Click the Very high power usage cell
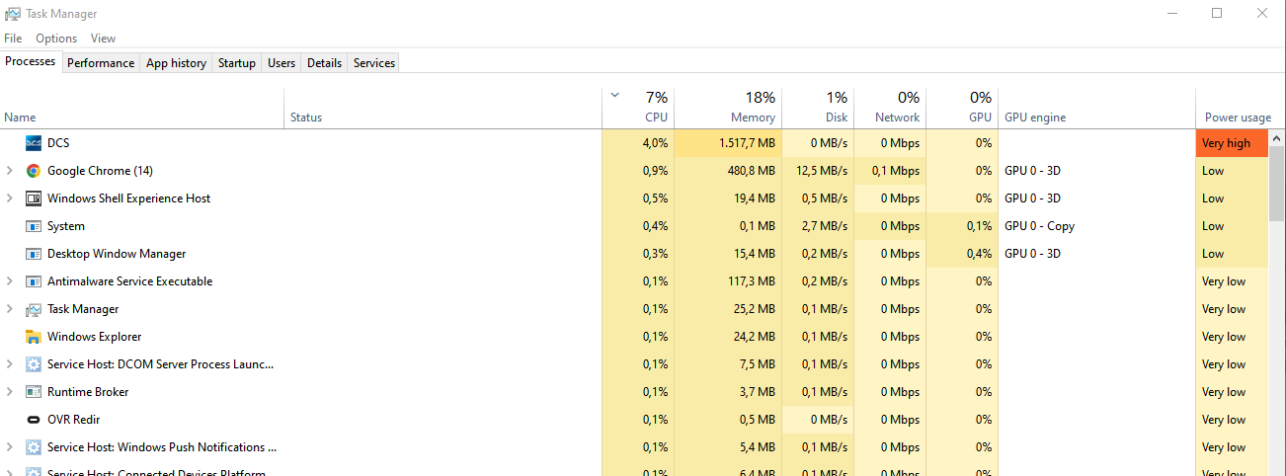The image size is (1286, 476). (1232, 143)
